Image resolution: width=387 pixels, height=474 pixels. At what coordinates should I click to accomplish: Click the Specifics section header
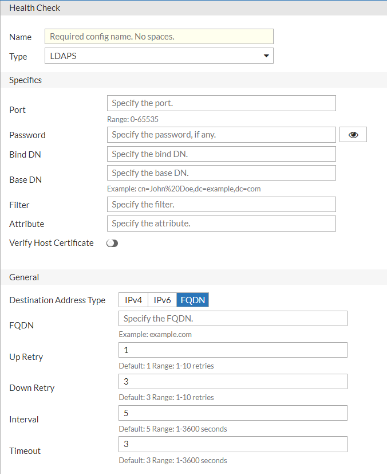coord(25,80)
